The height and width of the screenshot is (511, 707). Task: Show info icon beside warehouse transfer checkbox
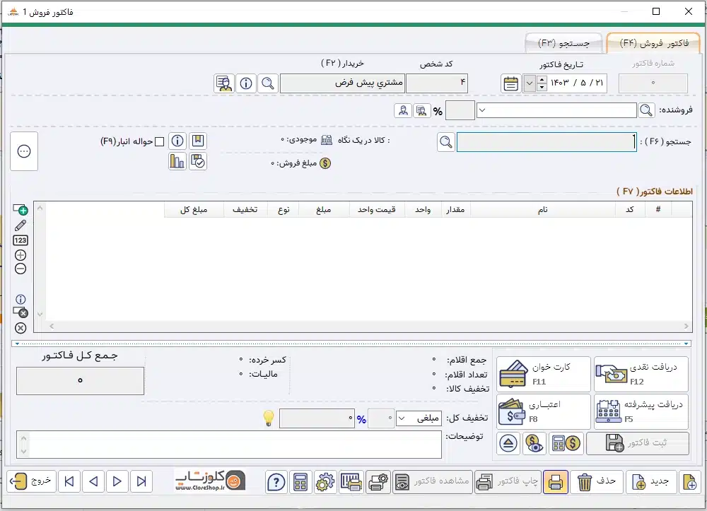[x=177, y=141]
